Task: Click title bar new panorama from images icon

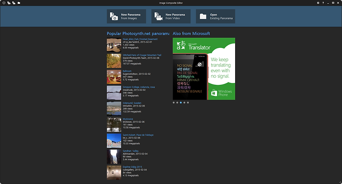Action: coord(9,3)
